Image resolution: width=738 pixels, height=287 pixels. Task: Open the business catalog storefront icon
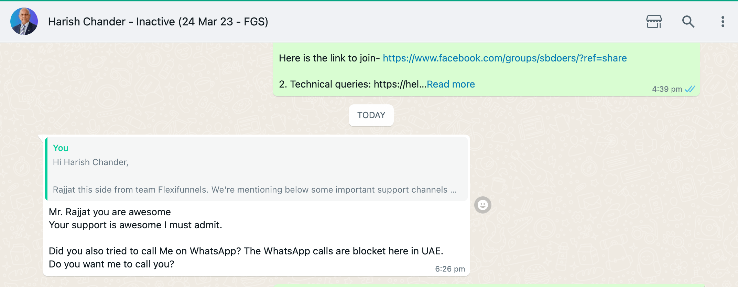654,22
